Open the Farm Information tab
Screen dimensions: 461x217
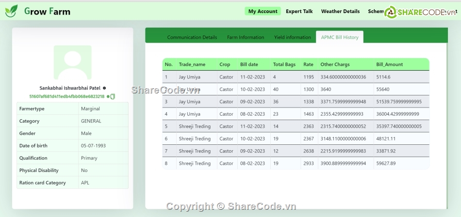click(246, 37)
